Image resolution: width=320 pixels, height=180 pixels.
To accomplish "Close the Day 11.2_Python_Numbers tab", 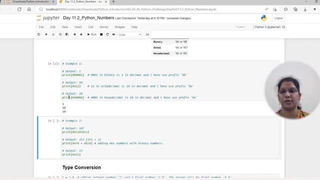I will tap(106, 2).
